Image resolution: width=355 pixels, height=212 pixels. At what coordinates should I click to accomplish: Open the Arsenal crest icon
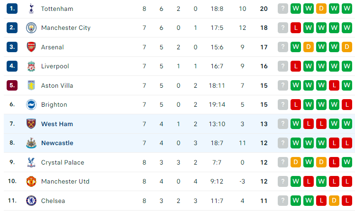31,47
